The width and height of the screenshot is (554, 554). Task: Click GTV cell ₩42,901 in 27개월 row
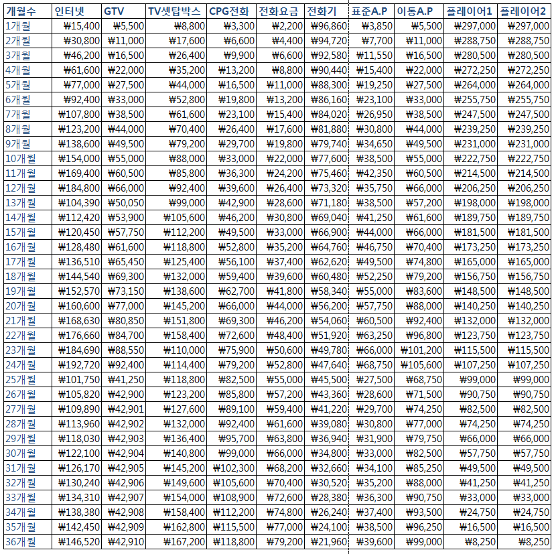(x=124, y=409)
